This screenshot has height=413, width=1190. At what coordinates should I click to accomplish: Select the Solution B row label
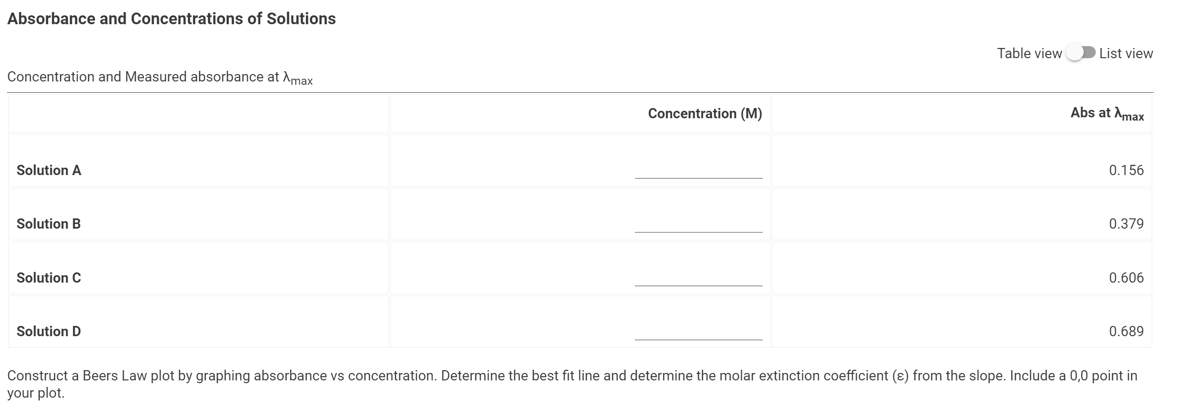[x=48, y=223]
